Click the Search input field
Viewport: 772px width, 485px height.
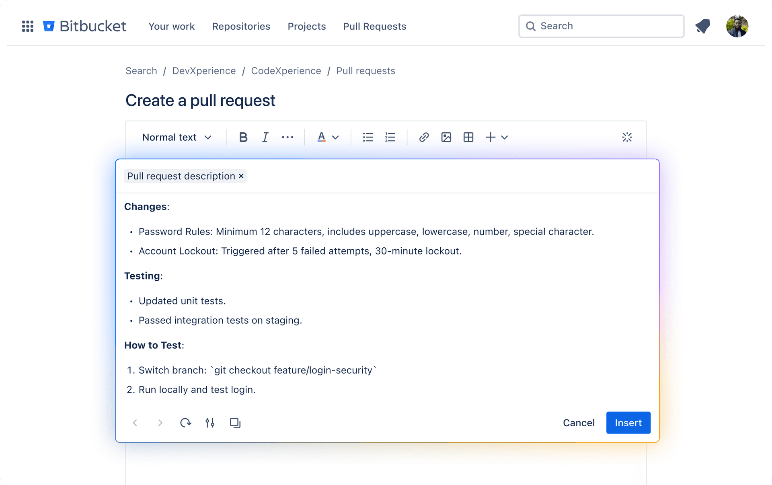click(602, 26)
